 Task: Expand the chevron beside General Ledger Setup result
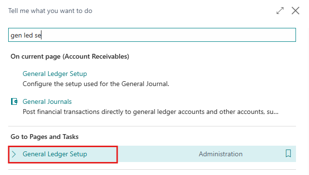click(x=13, y=154)
